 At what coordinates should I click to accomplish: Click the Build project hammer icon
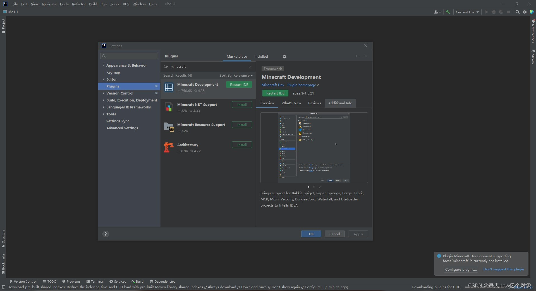pyautogui.click(x=448, y=12)
